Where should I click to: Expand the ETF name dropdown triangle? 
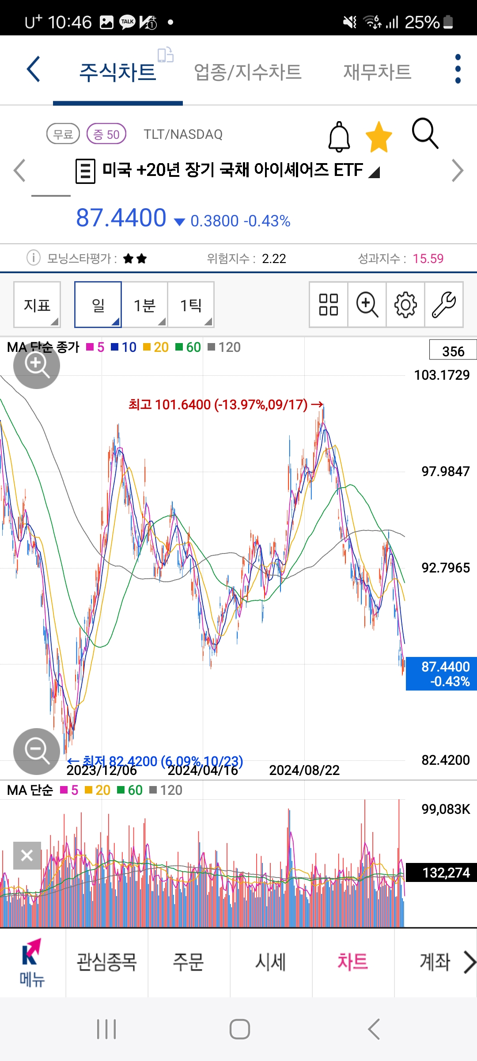(x=374, y=172)
